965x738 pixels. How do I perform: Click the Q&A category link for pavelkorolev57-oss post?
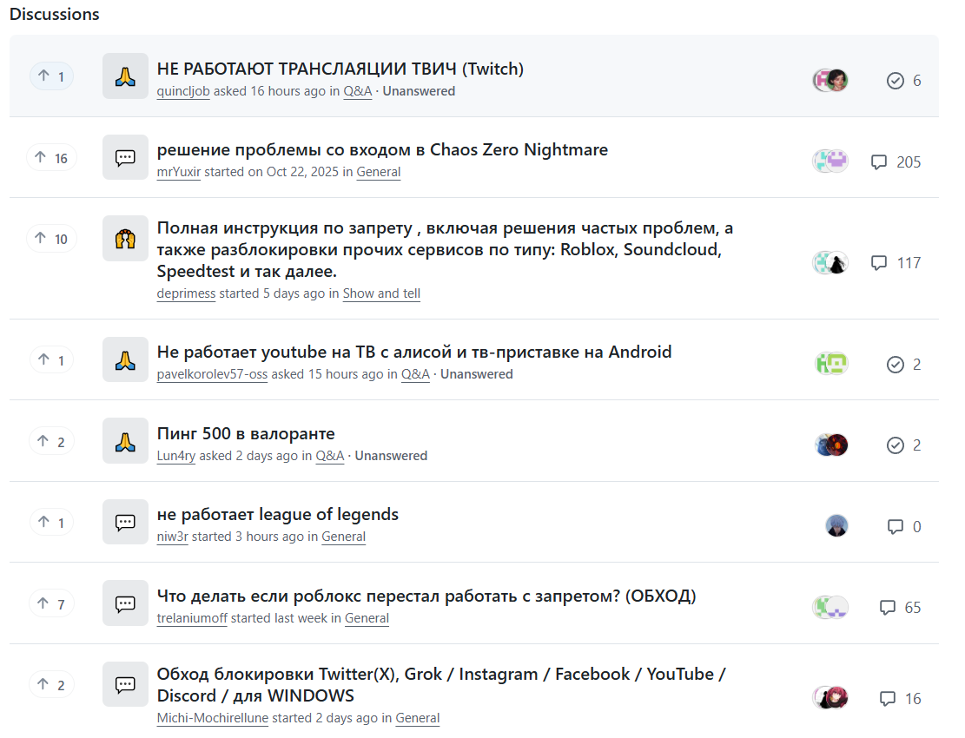point(415,374)
